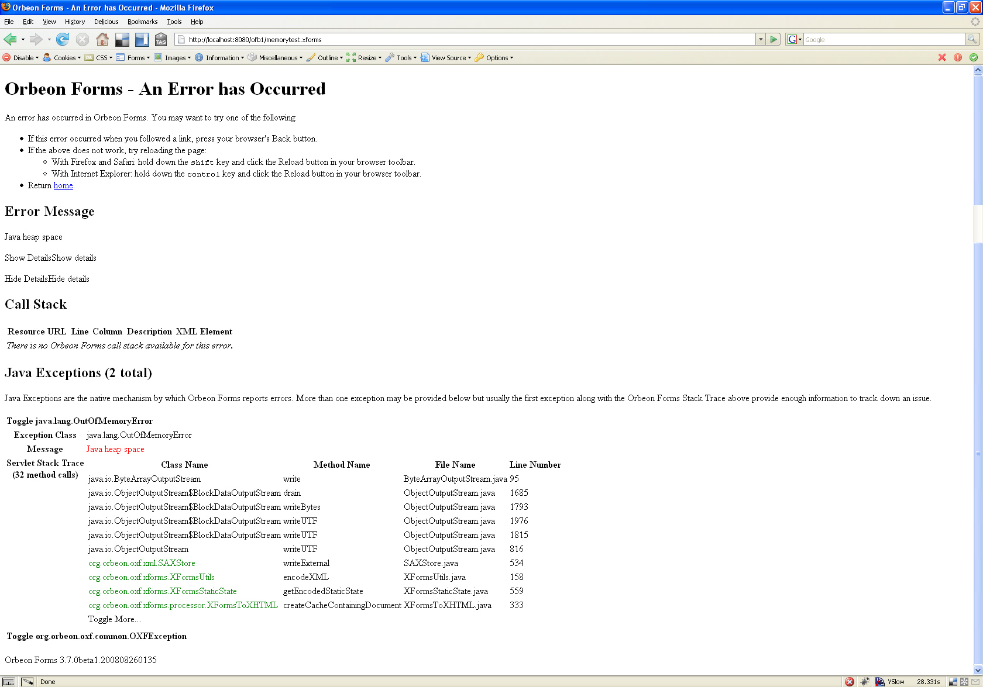Click the Delicious TAG icon
983x687 pixels.
click(161, 39)
